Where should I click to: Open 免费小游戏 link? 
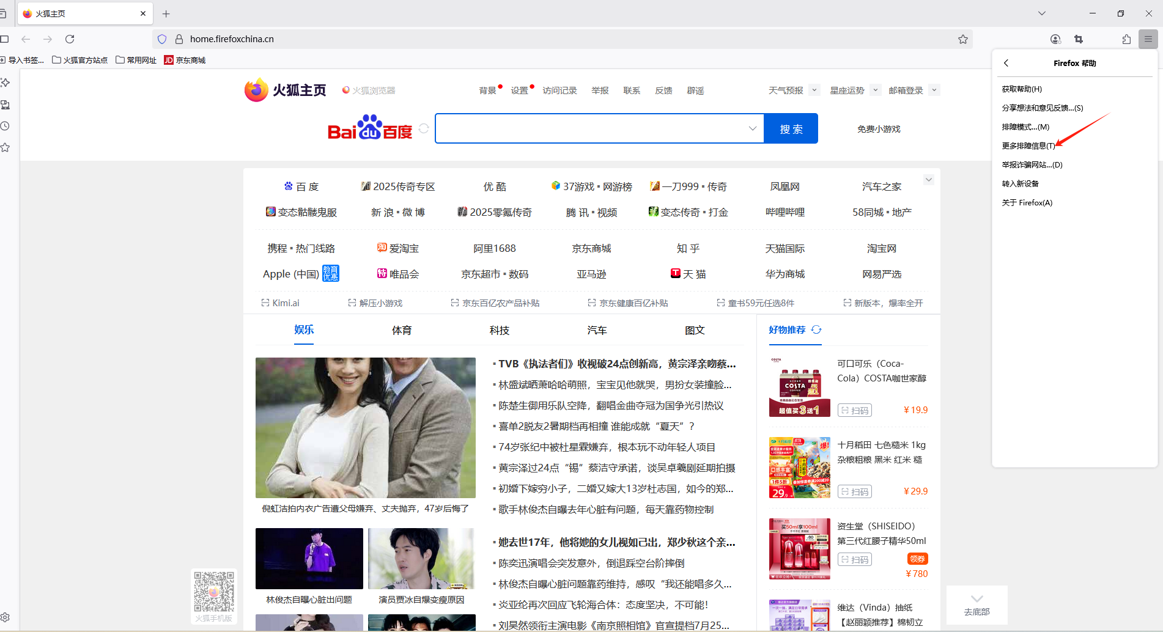pos(879,129)
